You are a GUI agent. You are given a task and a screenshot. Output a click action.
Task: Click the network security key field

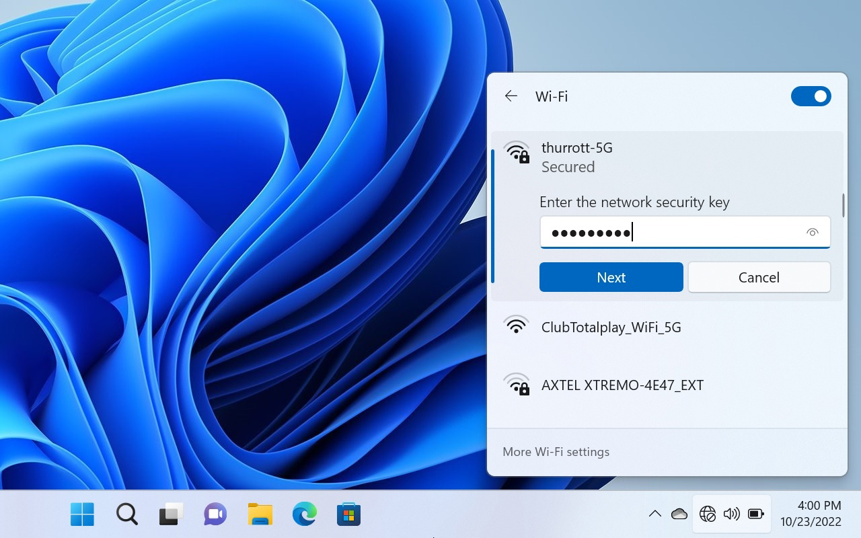(x=673, y=233)
